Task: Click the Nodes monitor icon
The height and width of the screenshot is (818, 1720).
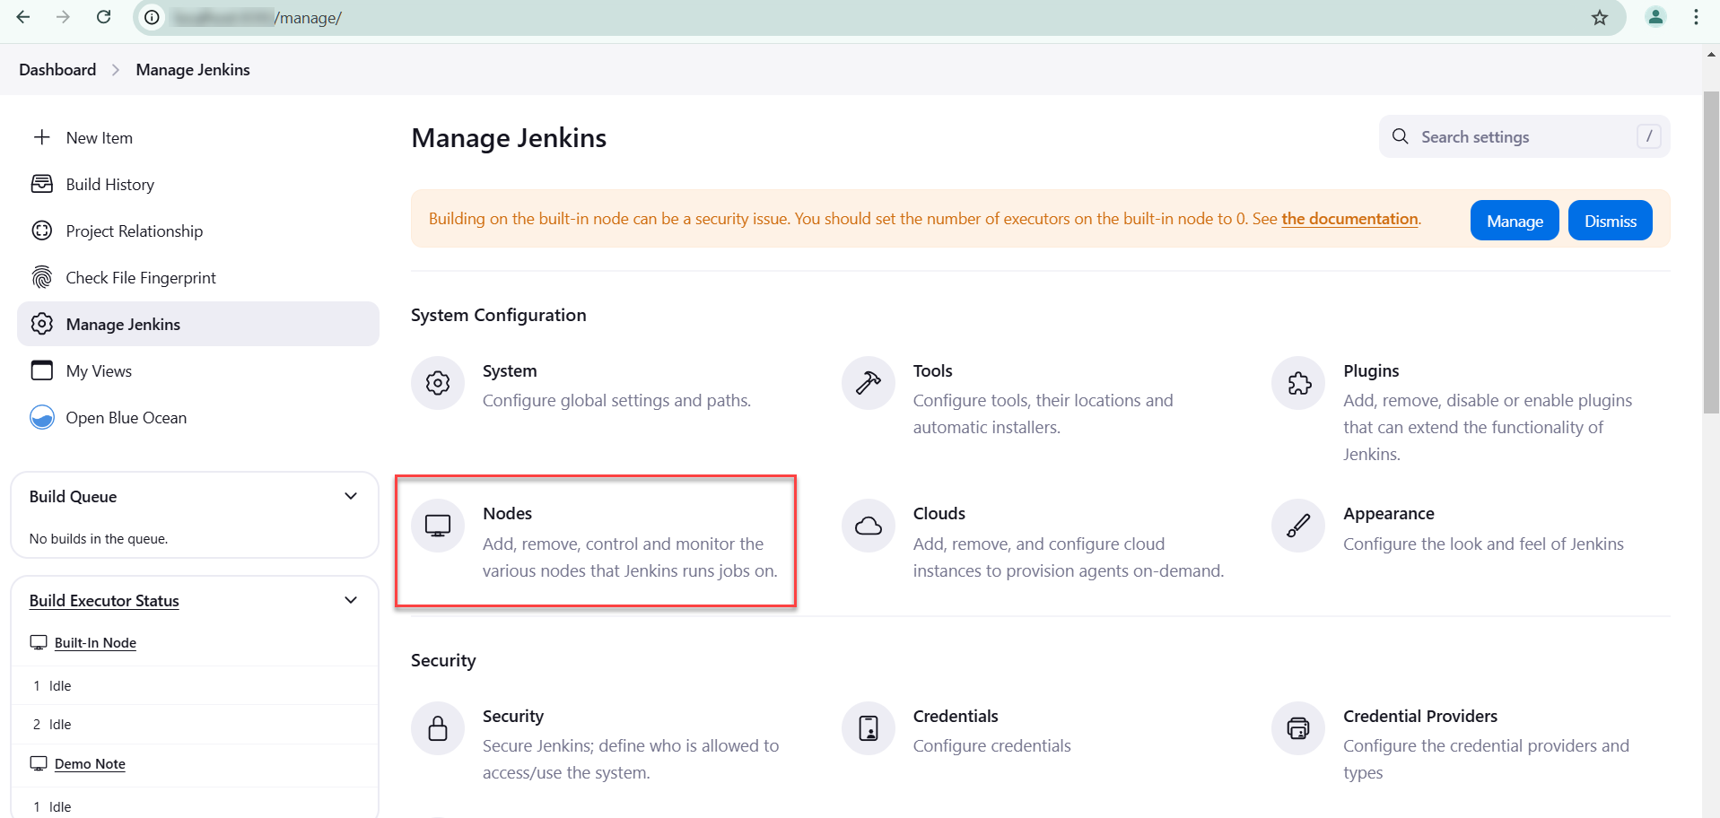Action: point(438,526)
